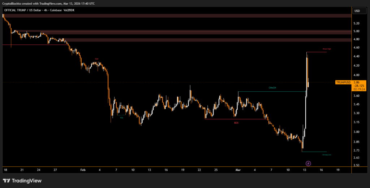Click the TradingView logo
This screenshot has width=370, height=188.
[22, 180]
